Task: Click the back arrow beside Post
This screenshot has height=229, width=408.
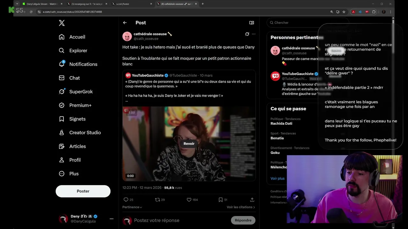Action: tap(125, 23)
